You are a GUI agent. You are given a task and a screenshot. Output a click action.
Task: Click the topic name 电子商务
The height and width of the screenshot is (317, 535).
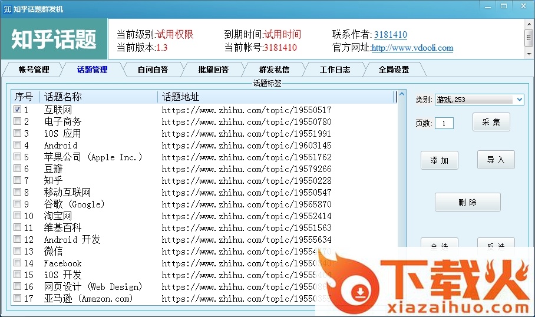pos(63,122)
